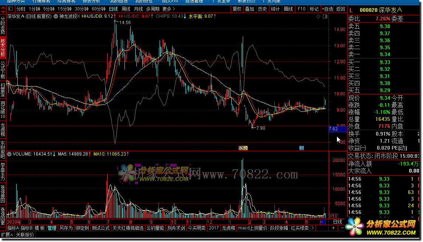Screen dimensions: 423x242
Task: Open 分时走势 in the left sidebar
Action: click(x=3, y=25)
